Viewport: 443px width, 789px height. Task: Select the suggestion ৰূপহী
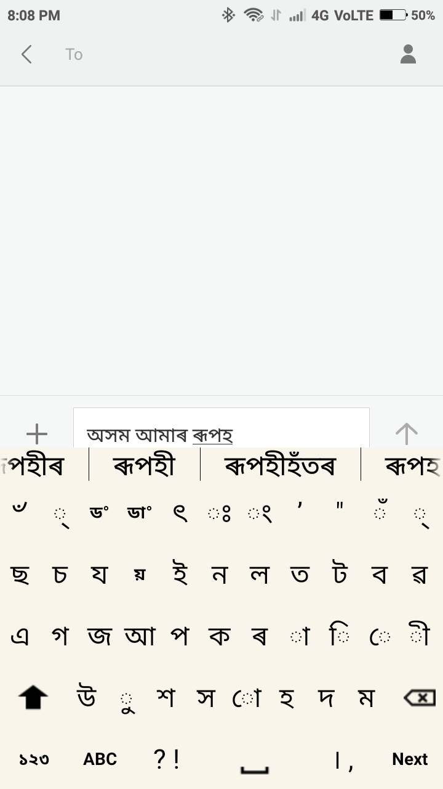pyautogui.click(x=146, y=465)
